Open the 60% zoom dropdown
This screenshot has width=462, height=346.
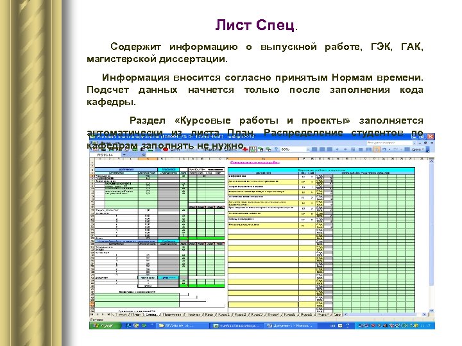click(308, 149)
